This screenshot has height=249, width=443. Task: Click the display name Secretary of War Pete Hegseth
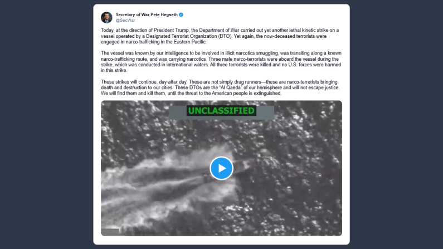click(x=147, y=14)
